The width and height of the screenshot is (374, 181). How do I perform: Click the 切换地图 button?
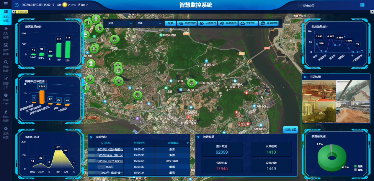pos(290,130)
